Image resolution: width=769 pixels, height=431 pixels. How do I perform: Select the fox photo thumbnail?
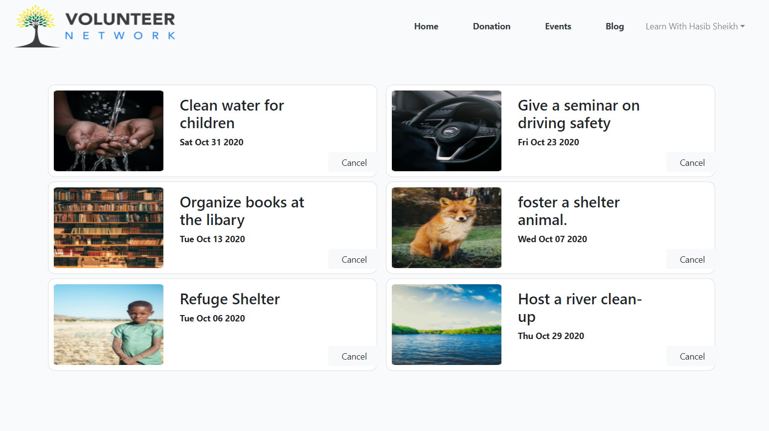[447, 227]
